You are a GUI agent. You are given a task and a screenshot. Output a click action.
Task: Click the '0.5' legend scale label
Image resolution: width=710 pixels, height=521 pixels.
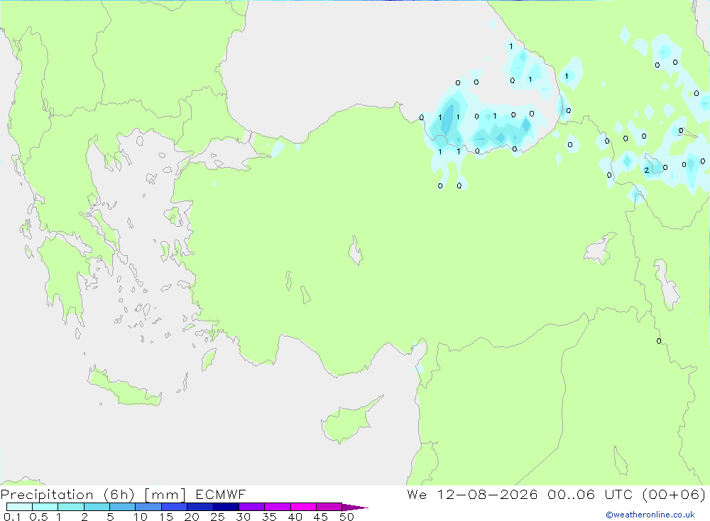38,517
